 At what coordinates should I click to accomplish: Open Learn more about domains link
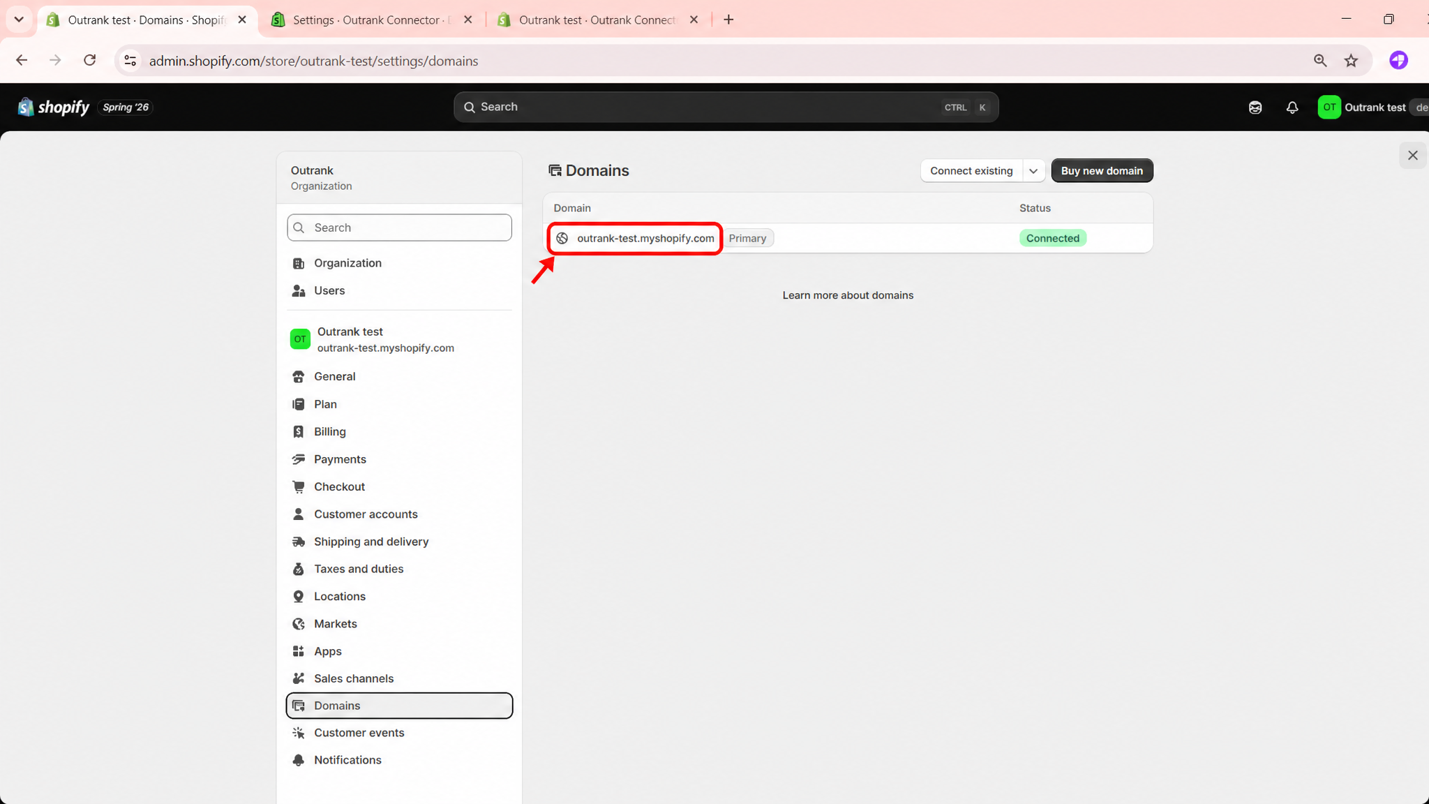click(848, 295)
